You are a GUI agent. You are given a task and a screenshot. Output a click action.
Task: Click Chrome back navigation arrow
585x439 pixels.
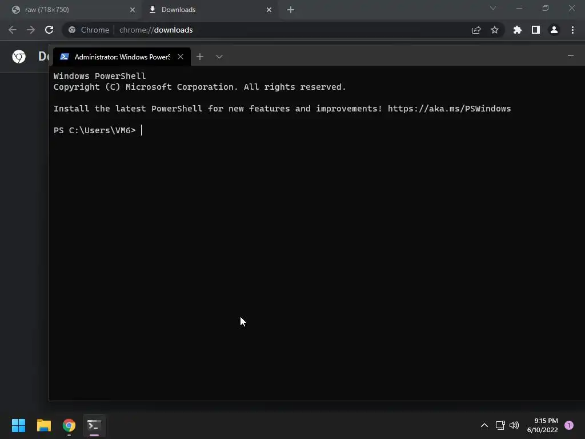click(13, 30)
